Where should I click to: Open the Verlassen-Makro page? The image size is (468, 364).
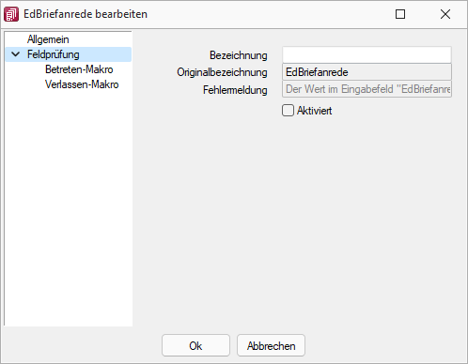coord(82,84)
